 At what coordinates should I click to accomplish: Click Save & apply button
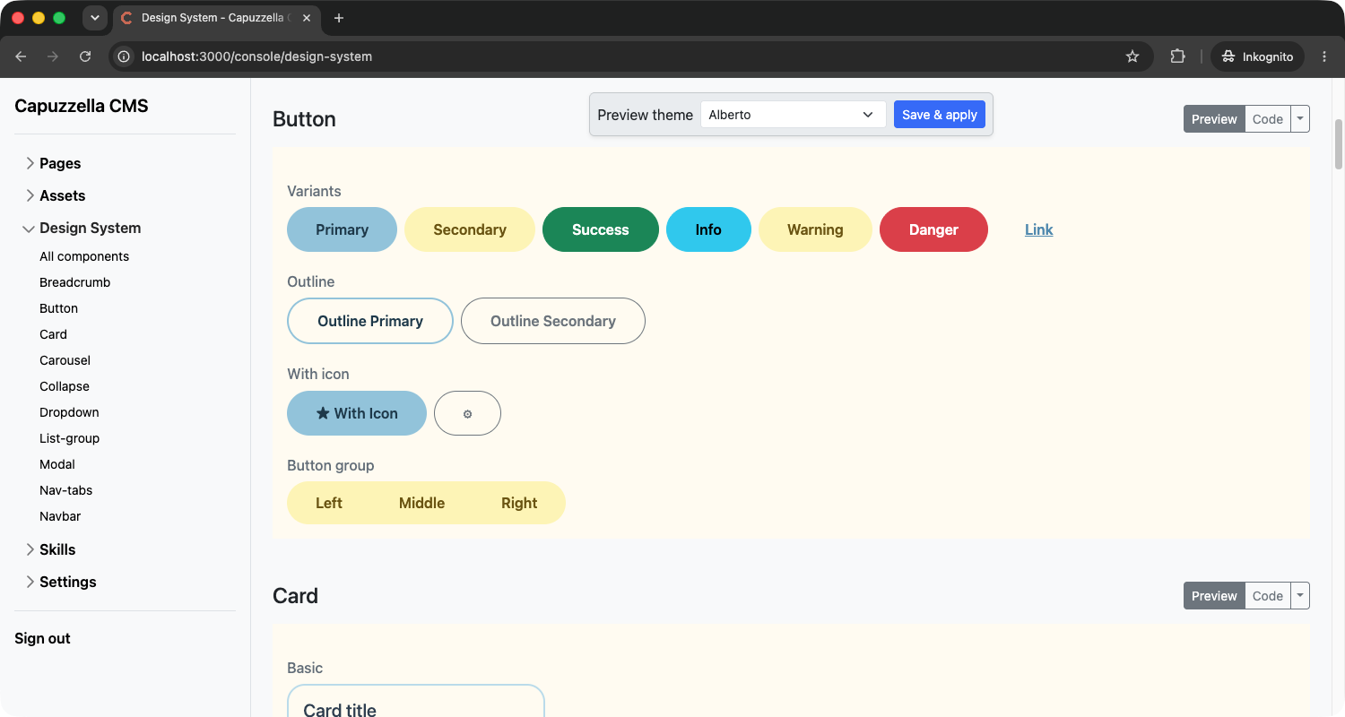[x=939, y=115]
